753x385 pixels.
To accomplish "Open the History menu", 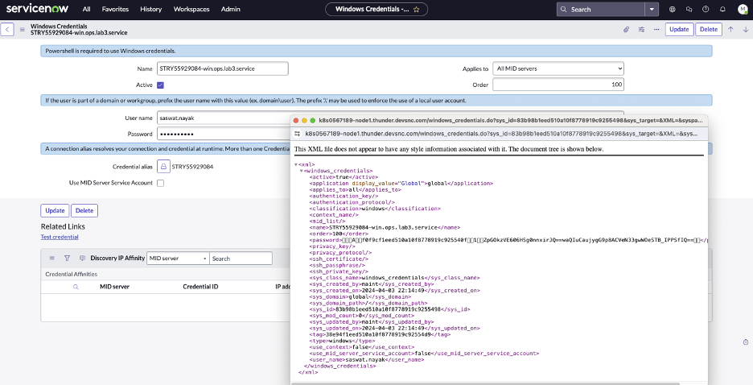I will [x=150, y=9].
